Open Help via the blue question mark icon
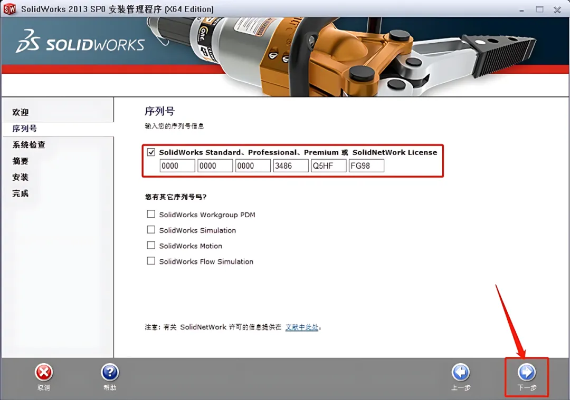Viewport: 570px width, 400px height. click(110, 373)
